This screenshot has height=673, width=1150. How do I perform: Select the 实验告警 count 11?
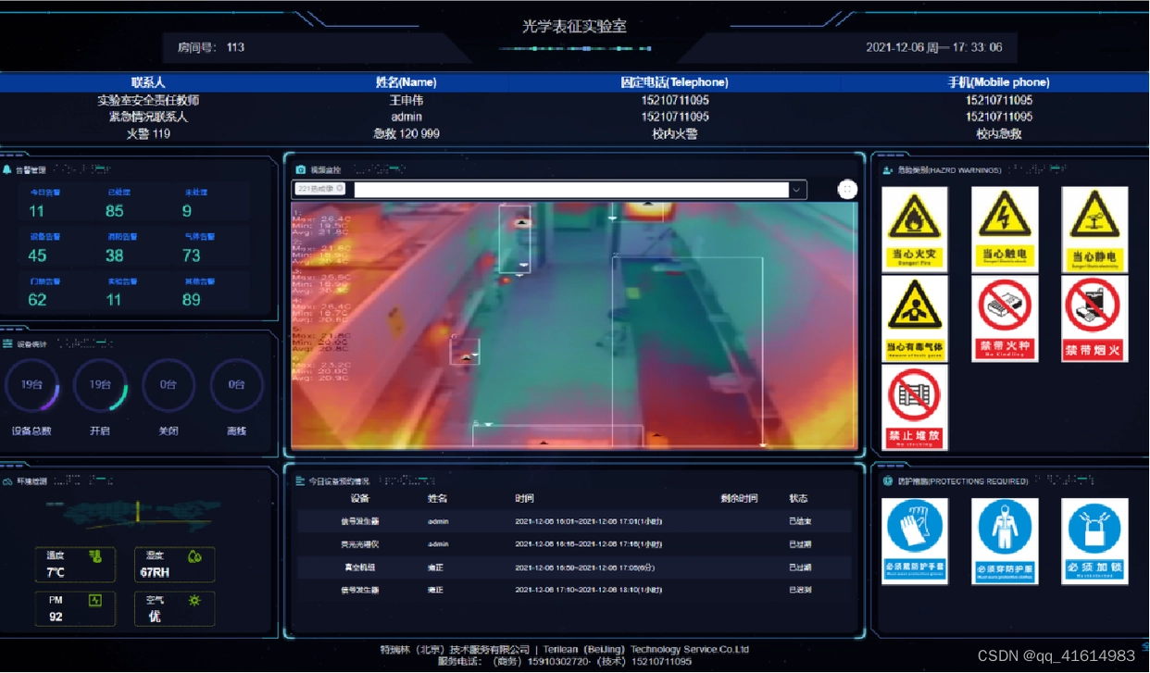(x=113, y=300)
